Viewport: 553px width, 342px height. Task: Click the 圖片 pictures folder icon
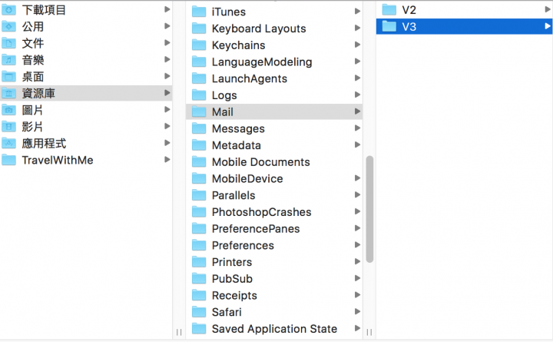click(x=8, y=110)
